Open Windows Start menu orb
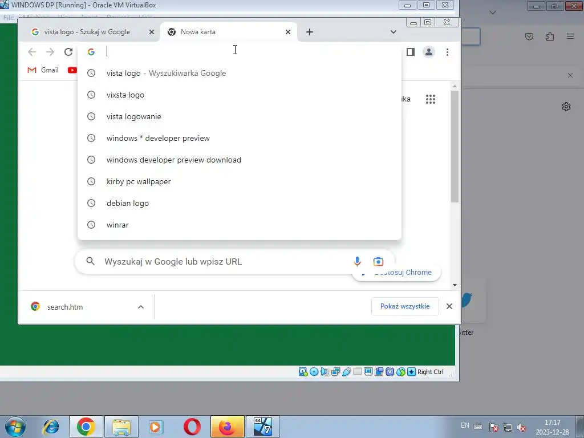584x438 pixels. coord(15,427)
